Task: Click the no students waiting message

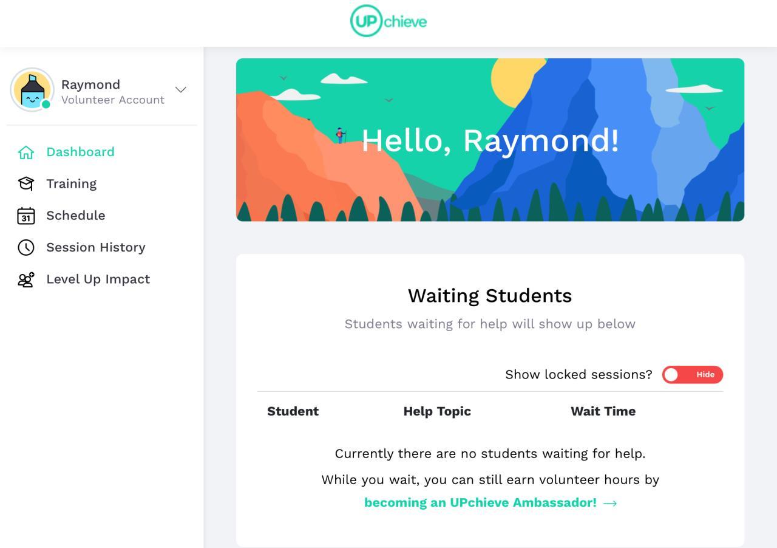Action: click(490, 454)
